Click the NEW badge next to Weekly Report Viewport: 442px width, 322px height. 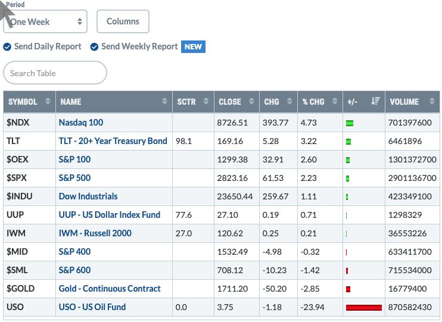[x=193, y=47]
